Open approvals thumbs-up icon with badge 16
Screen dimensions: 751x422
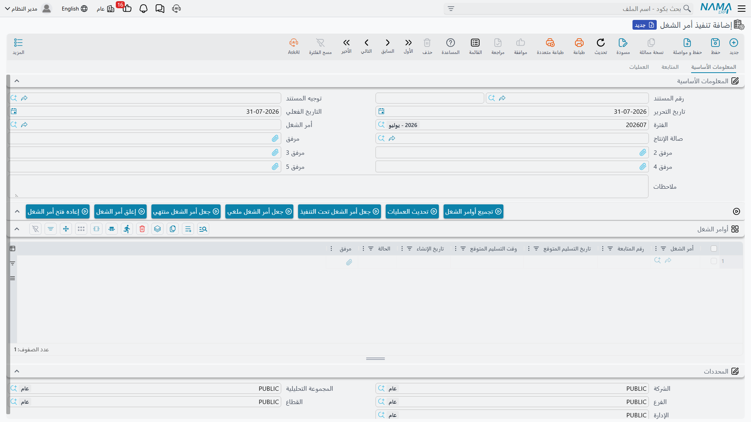click(x=127, y=8)
